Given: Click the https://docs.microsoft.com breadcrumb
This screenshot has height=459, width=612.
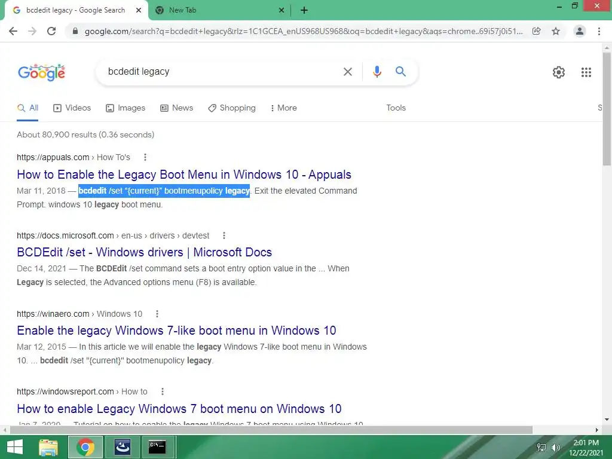Looking at the screenshot, I should pos(65,235).
